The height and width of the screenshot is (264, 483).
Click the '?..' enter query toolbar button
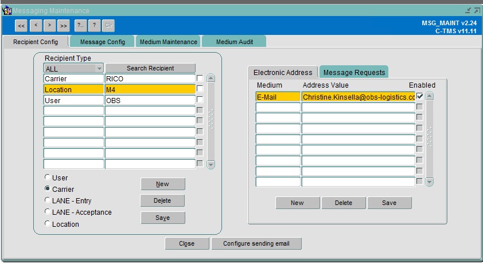(x=81, y=26)
